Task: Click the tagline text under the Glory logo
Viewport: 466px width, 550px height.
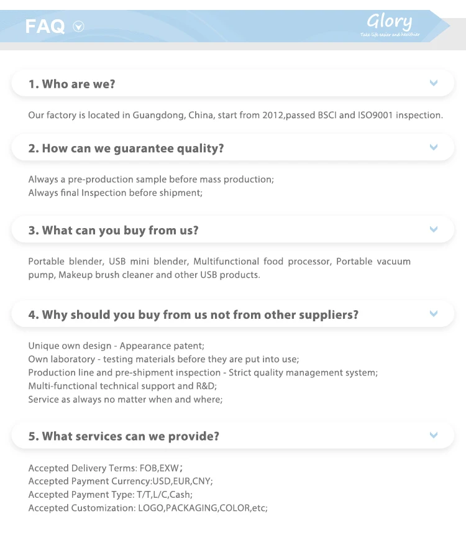Action: [x=390, y=35]
